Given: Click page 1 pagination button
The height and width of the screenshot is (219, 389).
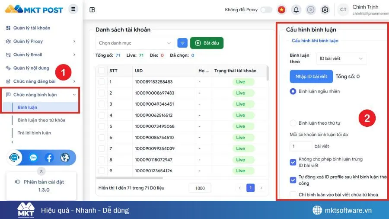Looking at the screenshot, I should pos(250,188).
